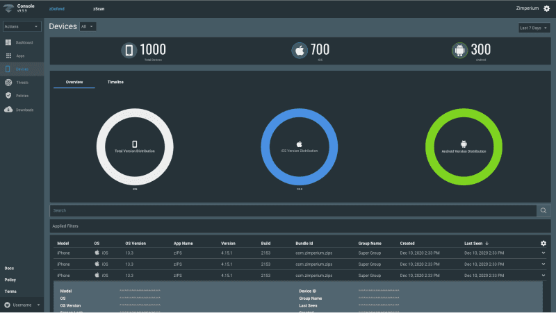Click the Apps grid icon in sidebar
The height and width of the screenshot is (313, 556).
click(x=8, y=56)
